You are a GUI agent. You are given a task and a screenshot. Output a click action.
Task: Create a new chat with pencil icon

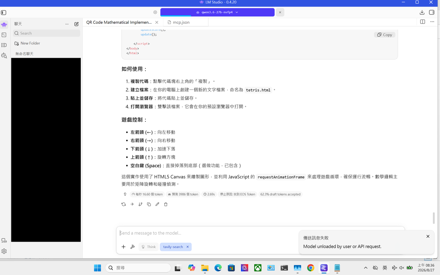pyautogui.click(x=76, y=24)
